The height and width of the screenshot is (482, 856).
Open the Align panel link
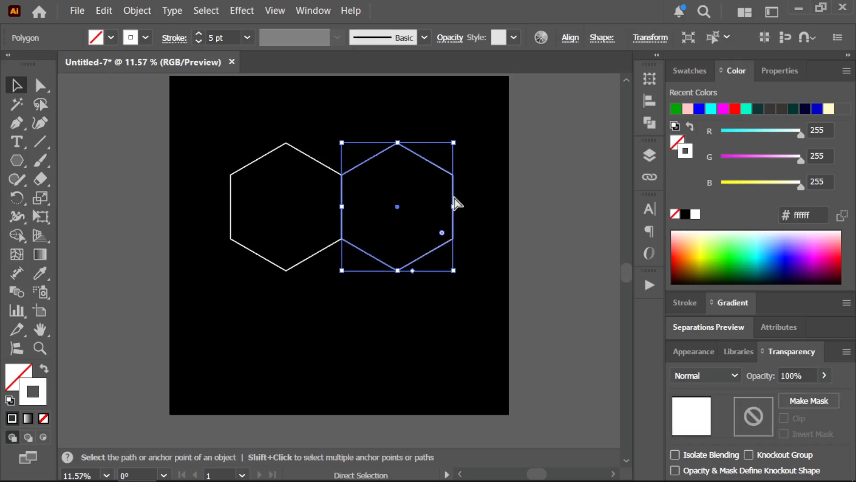pyautogui.click(x=570, y=37)
